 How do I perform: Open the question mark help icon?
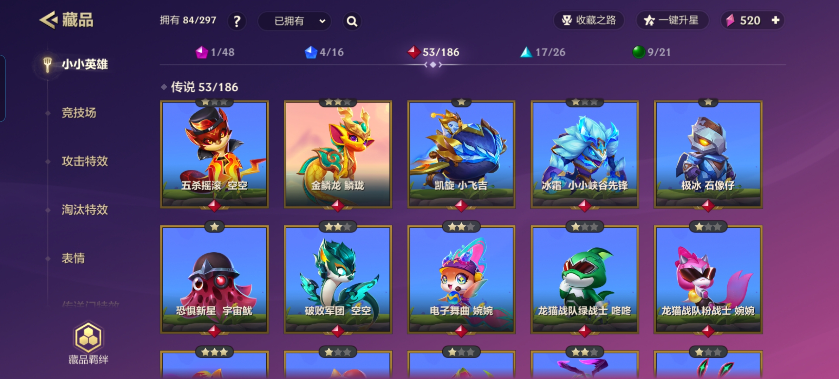click(x=237, y=21)
